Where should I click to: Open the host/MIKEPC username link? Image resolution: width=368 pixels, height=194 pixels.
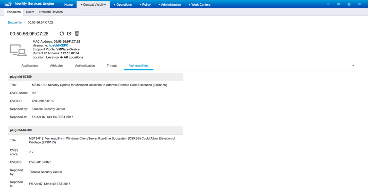[x=58, y=45]
